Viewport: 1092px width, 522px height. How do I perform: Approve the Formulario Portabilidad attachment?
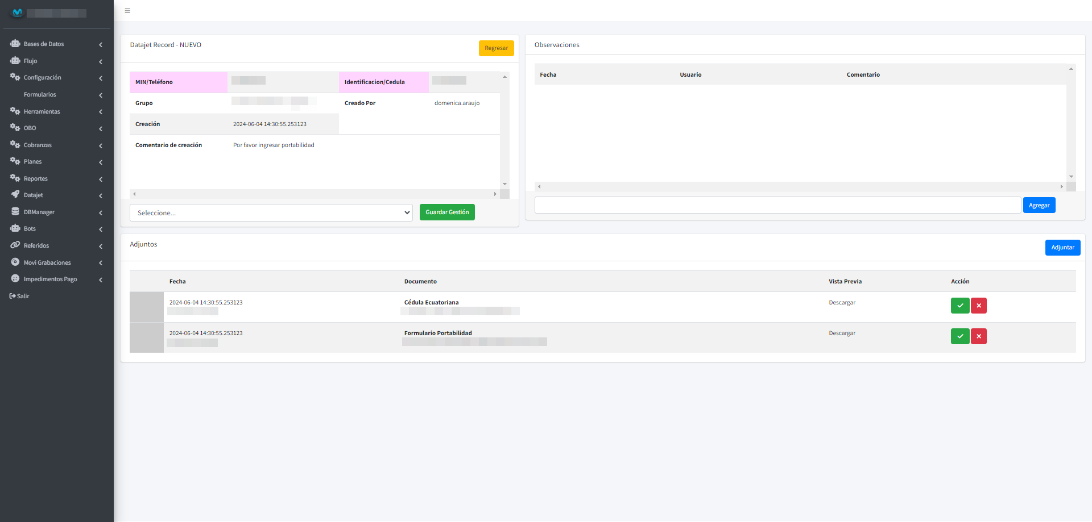click(959, 336)
